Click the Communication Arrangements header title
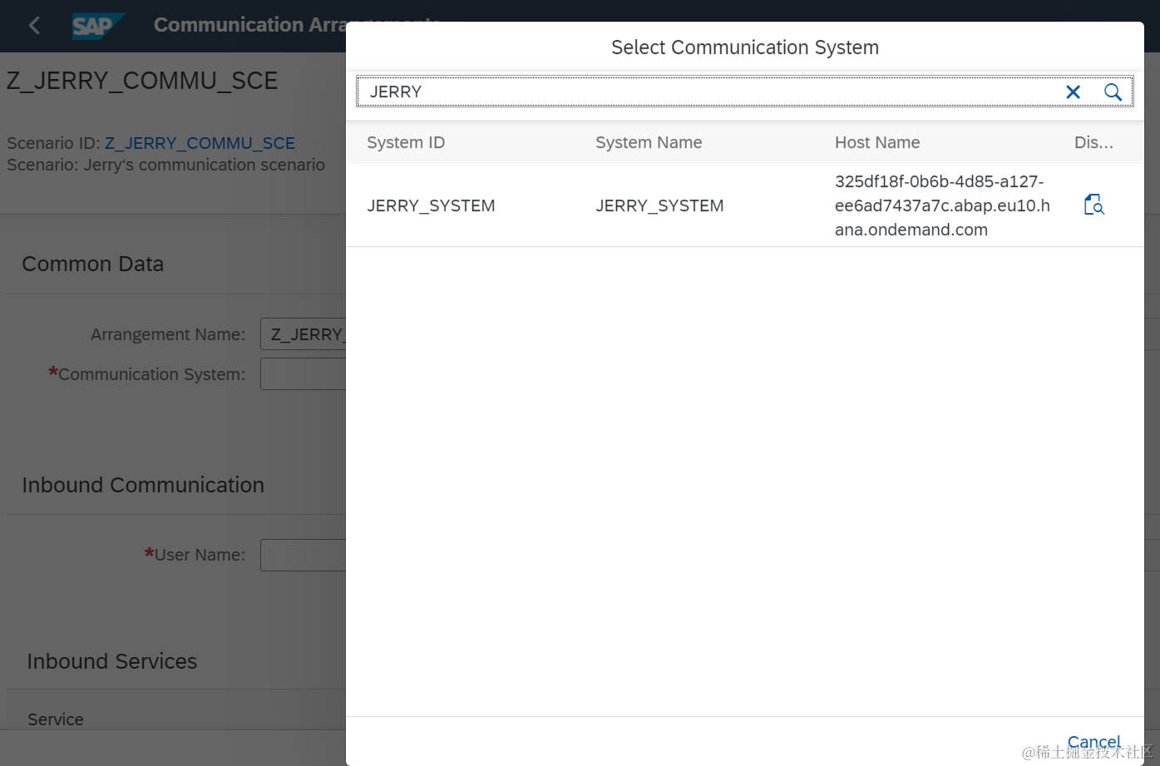Image resolution: width=1160 pixels, height=766 pixels. pos(249,25)
